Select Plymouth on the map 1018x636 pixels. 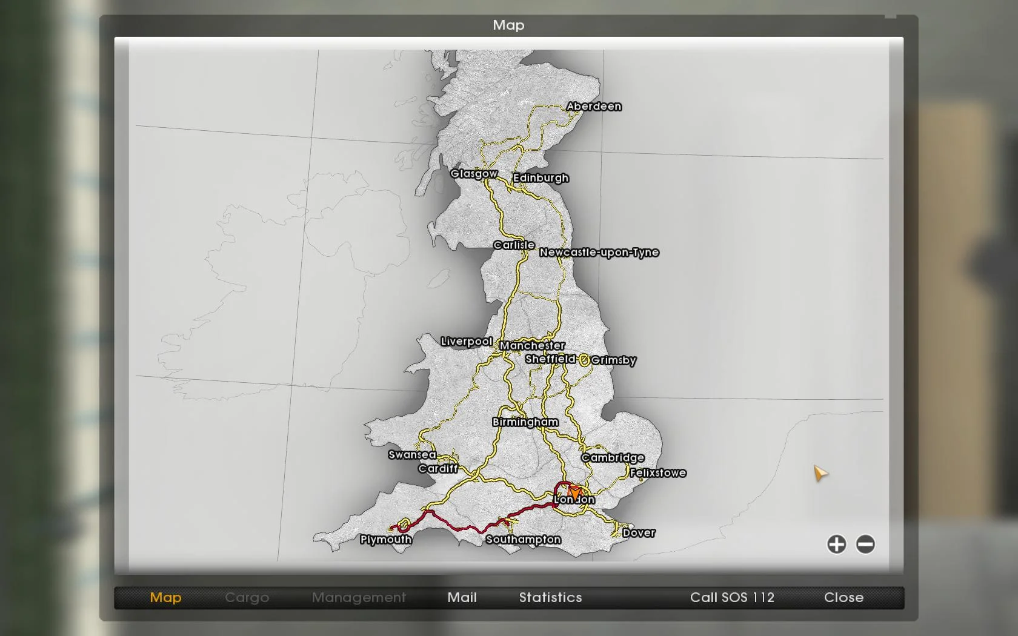point(384,538)
